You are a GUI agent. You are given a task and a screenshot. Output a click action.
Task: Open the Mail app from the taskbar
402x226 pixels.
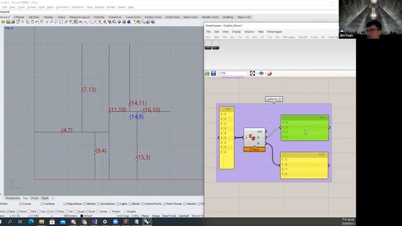click(x=63, y=222)
